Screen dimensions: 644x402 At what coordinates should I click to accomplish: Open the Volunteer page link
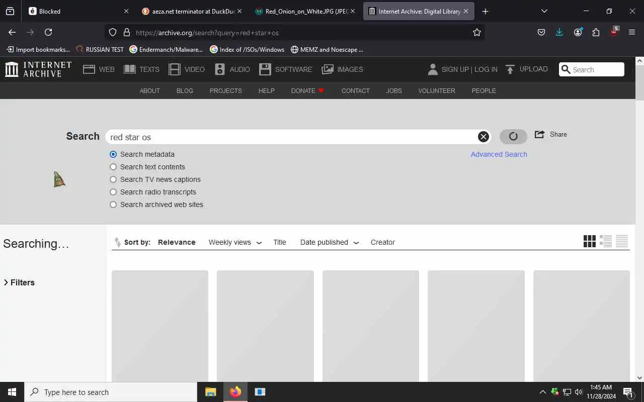437,90
